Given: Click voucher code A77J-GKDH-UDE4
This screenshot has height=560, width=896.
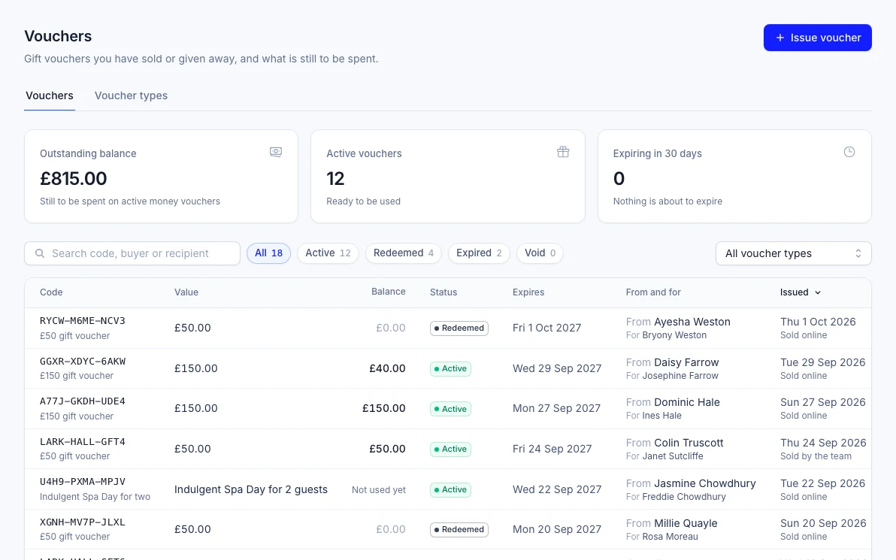Looking at the screenshot, I should pos(82,401).
